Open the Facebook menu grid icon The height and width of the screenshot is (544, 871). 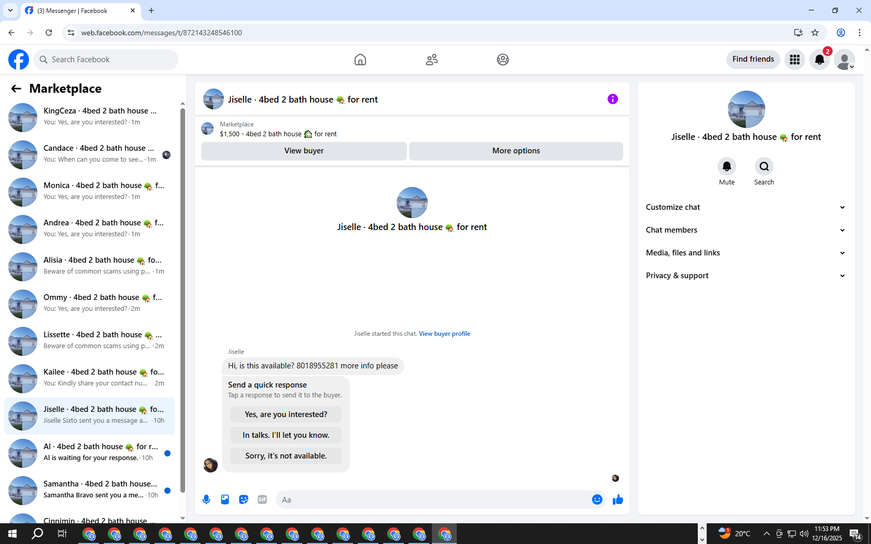pyautogui.click(x=795, y=60)
